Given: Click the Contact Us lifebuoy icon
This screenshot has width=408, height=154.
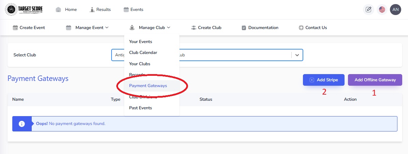Looking at the screenshot, I should pyautogui.click(x=301, y=28).
